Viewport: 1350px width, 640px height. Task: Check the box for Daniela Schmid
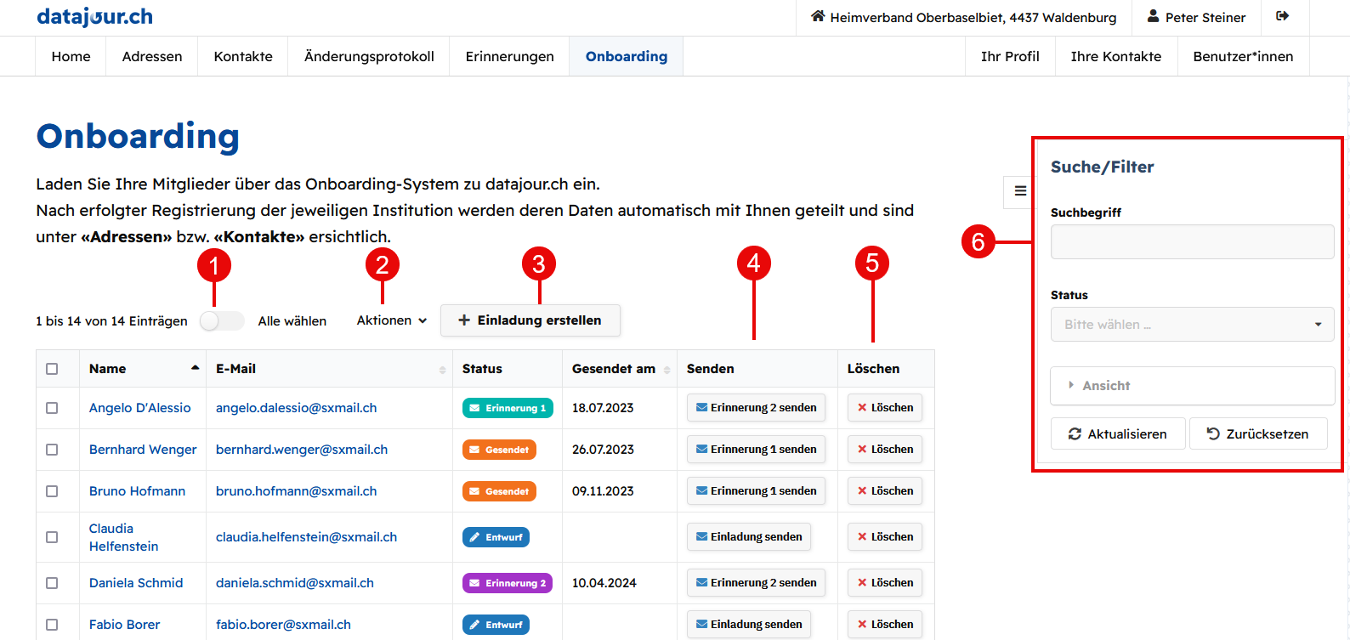pos(52,583)
